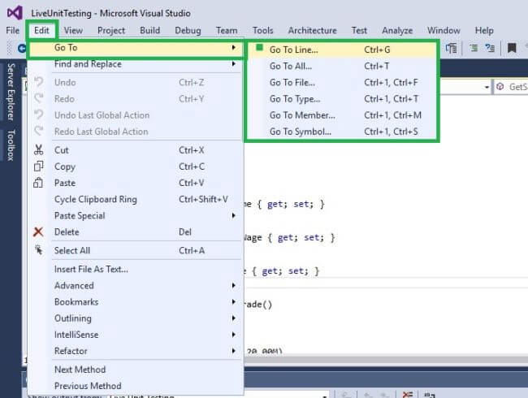Click the Copy icon in Edit menu
The width and height of the screenshot is (528, 398).
pyautogui.click(x=38, y=166)
